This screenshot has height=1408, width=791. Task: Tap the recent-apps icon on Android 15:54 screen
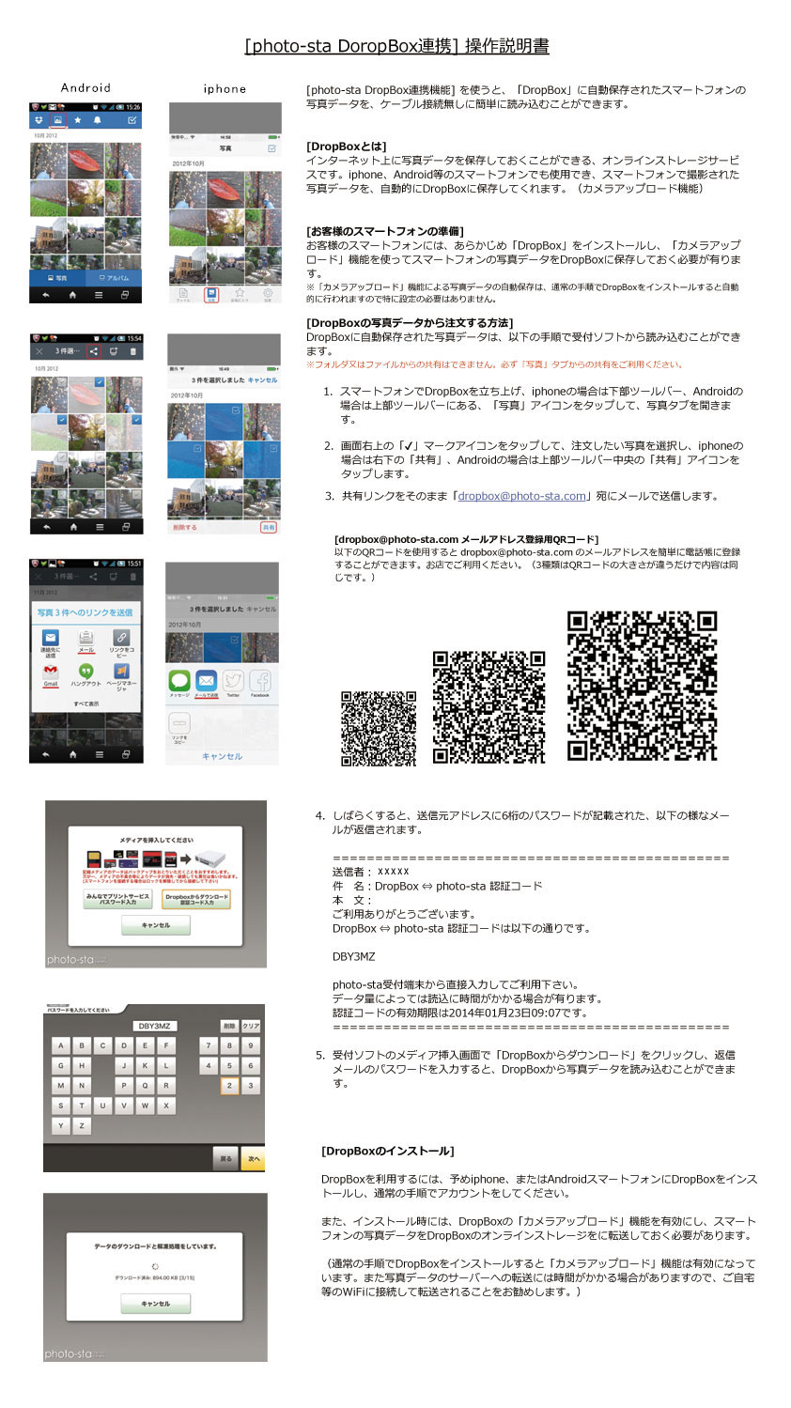[125, 527]
